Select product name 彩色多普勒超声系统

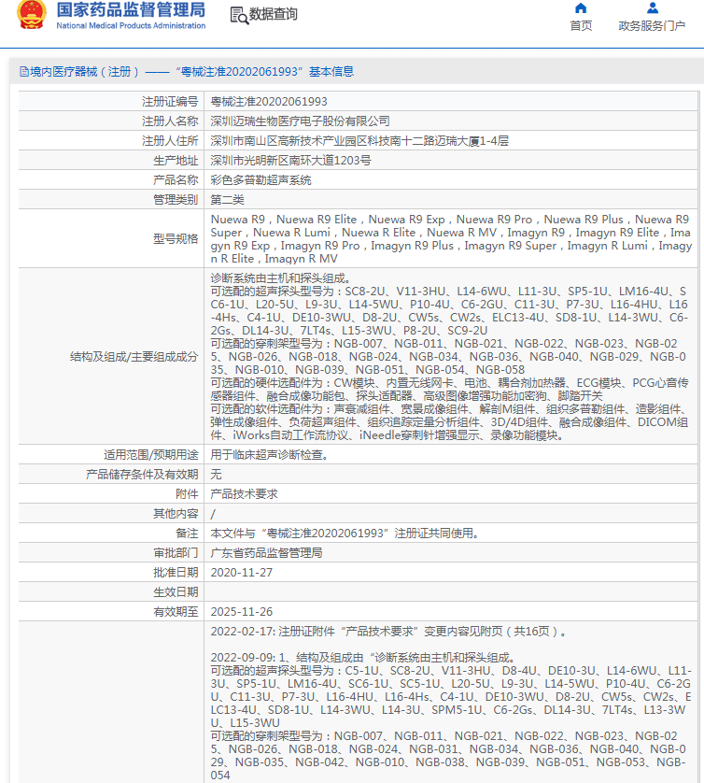click(260, 180)
